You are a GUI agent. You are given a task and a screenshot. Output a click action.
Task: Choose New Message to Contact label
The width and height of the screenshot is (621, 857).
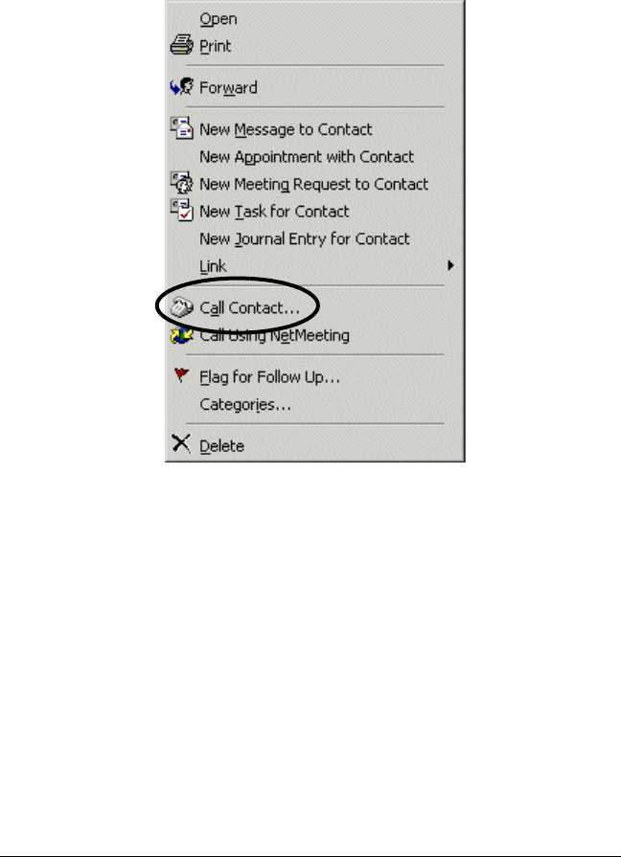tap(286, 129)
